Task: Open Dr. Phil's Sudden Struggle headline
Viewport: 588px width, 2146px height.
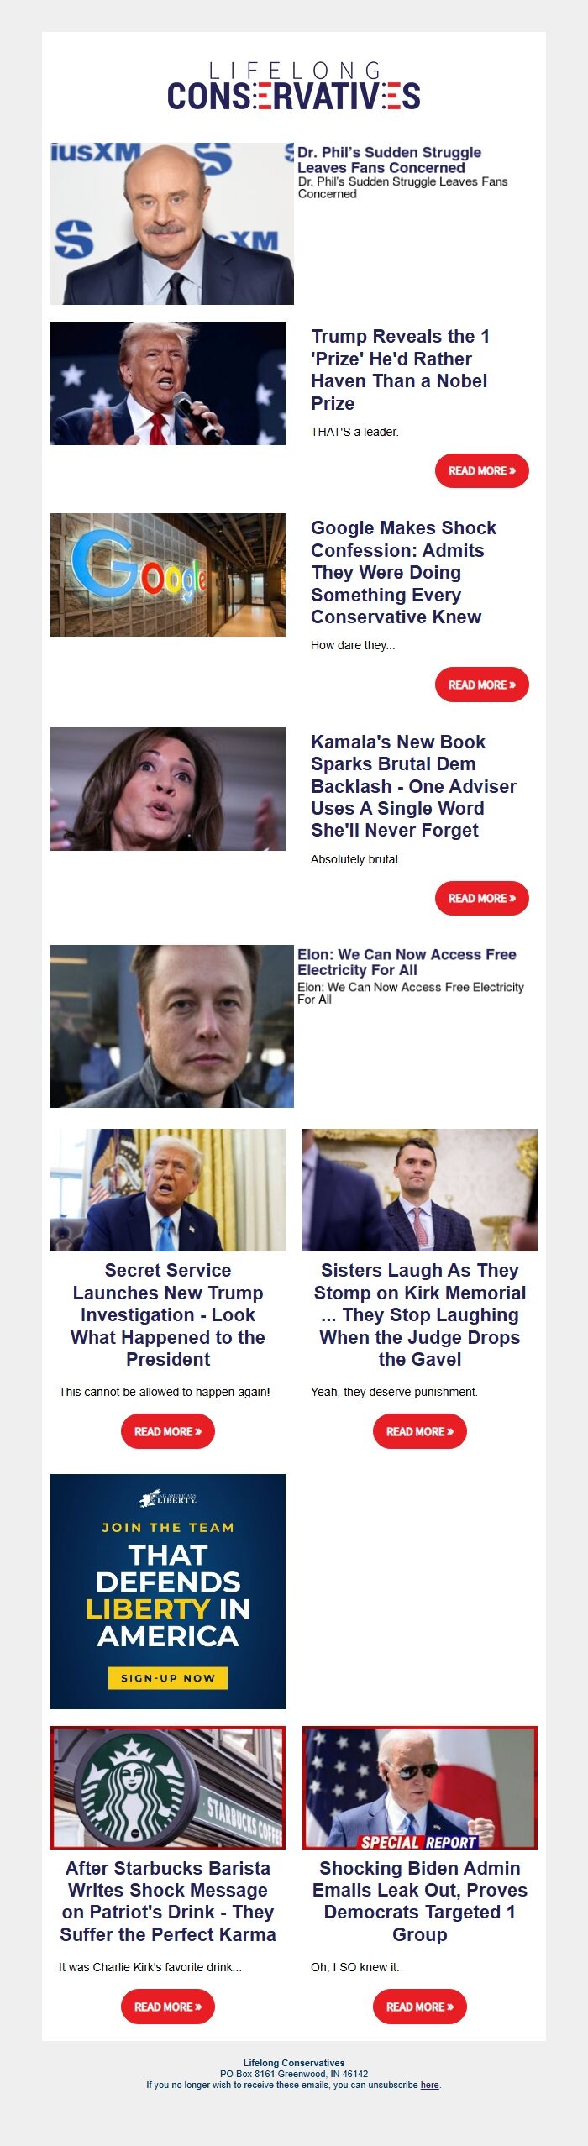Action: click(x=389, y=160)
